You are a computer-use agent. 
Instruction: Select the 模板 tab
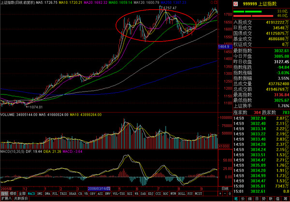pyautogui.click(x=14, y=194)
